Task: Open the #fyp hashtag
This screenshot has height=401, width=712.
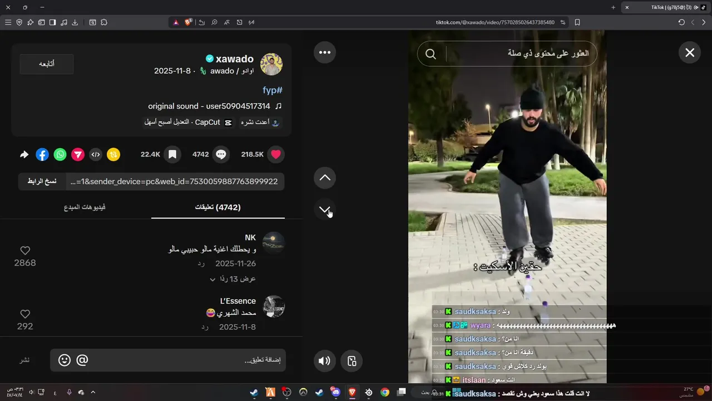Action: 273,90
